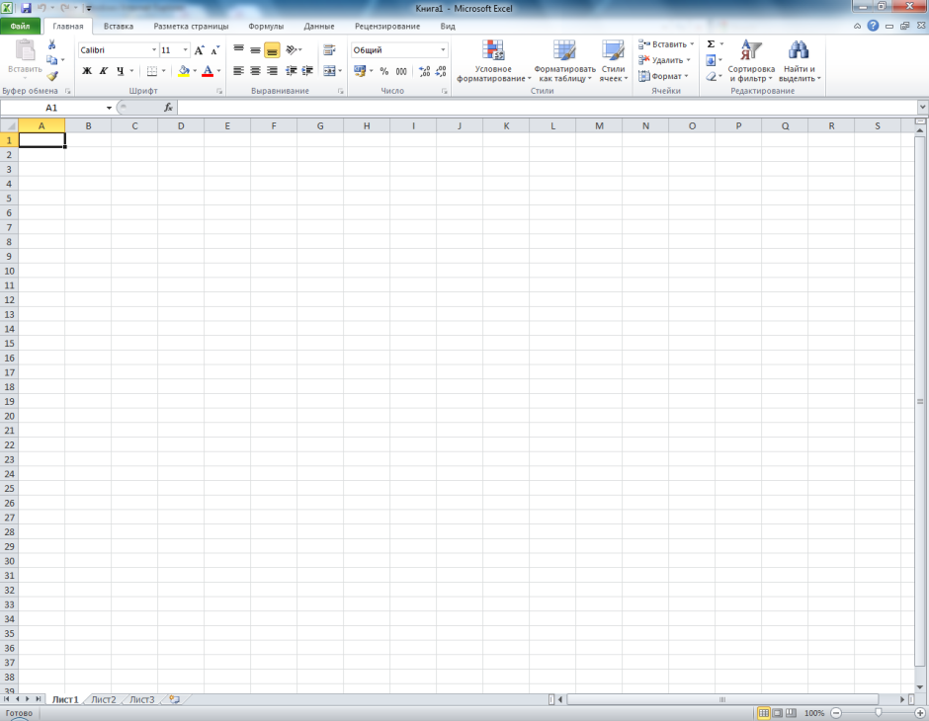Save workbook via quick access floppy icon
Viewport: 929px width, 721px height.
click(x=26, y=8)
